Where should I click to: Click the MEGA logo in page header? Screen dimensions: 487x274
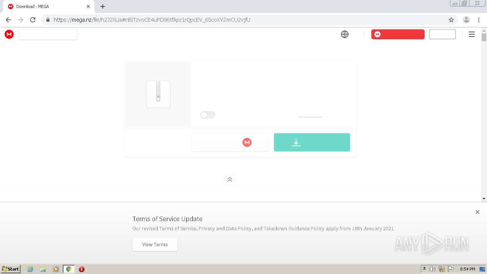(x=9, y=34)
